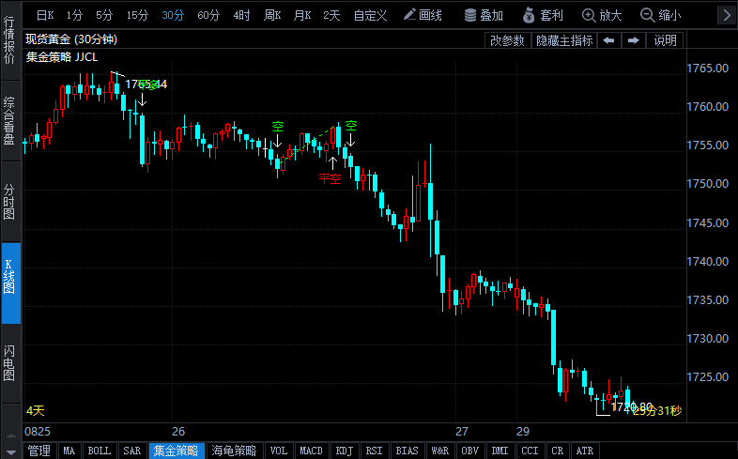Select the 画线 draw line tool
This screenshot has height=459, width=738.
click(423, 15)
